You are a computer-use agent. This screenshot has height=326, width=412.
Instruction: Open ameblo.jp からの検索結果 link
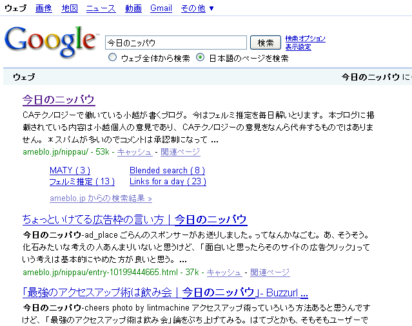click(x=101, y=198)
